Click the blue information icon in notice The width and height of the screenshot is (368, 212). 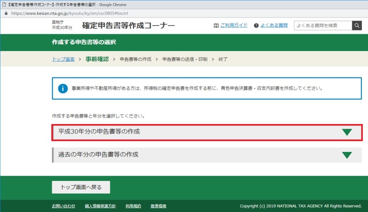pyautogui.click(x=63, y=89)
